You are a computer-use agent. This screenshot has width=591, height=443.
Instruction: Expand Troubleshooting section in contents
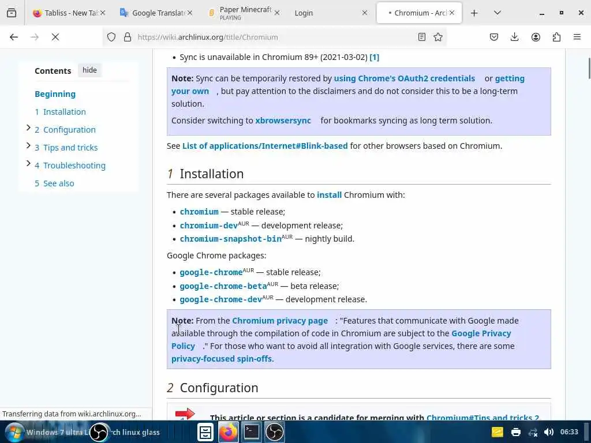point(28,163)
